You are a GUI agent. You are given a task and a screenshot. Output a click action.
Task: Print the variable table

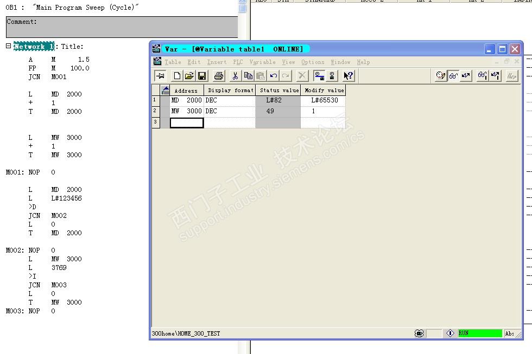[219, 75]
